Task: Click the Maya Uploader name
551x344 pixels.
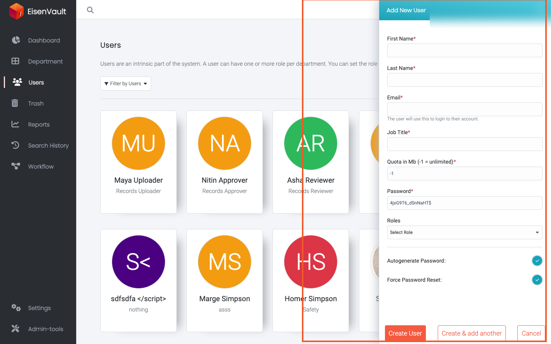Action: click(x=139, y=180)
